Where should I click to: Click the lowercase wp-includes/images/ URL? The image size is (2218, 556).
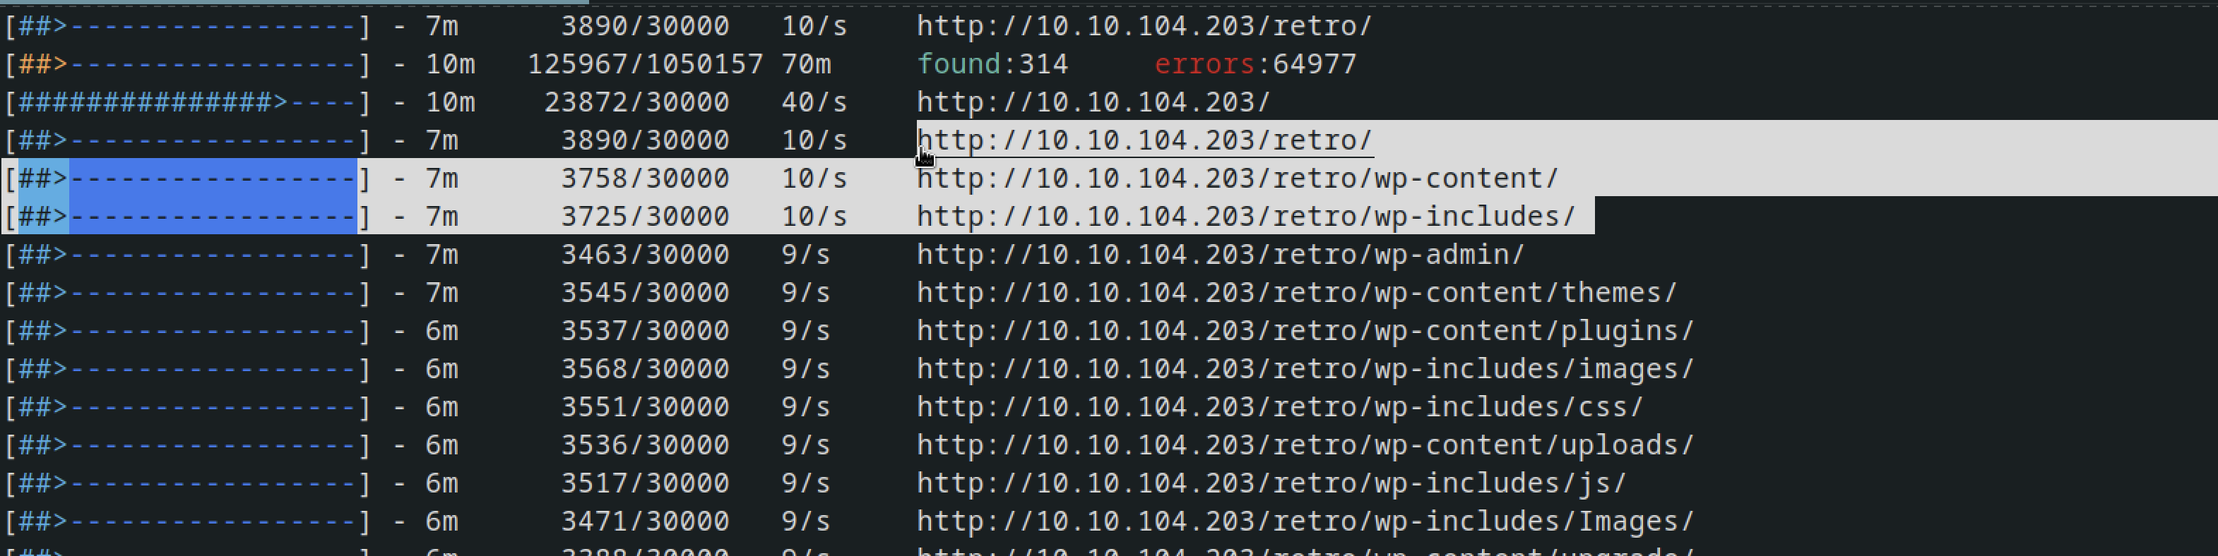(1305, 368)
